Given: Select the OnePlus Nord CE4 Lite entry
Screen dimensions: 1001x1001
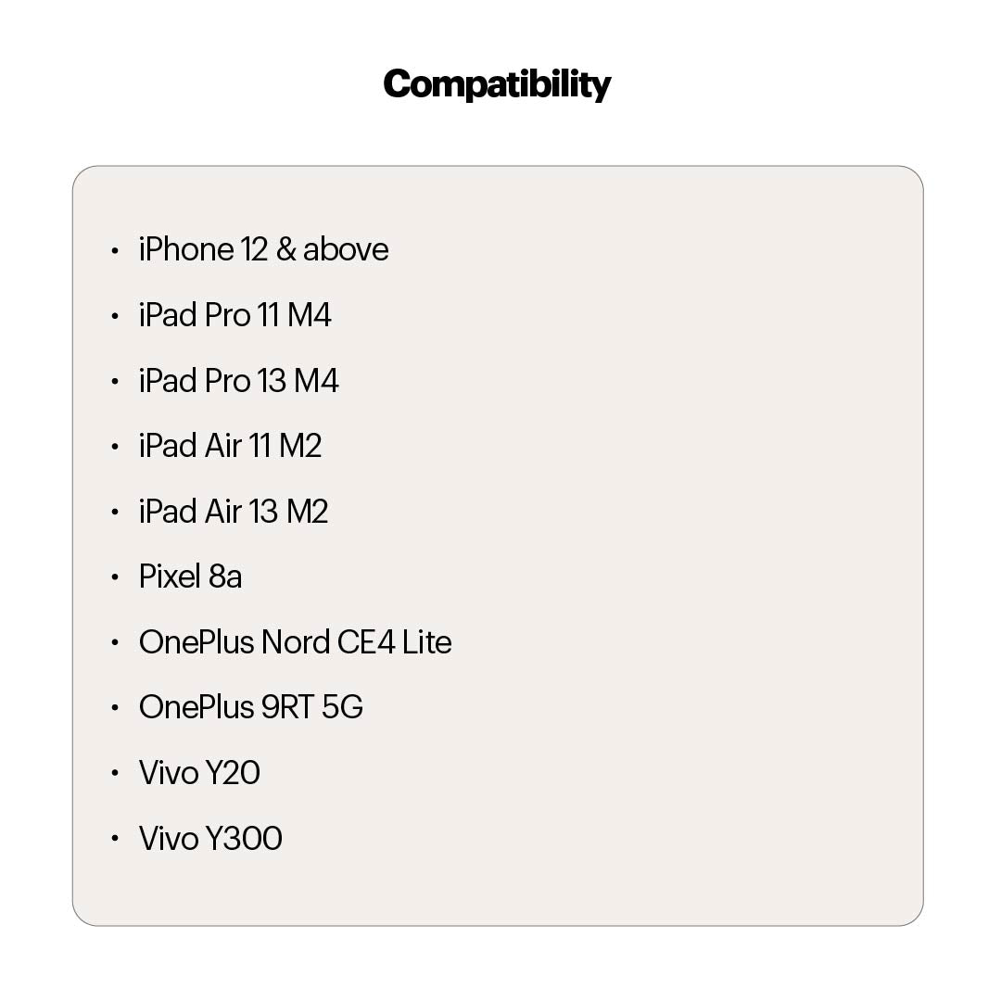Looking at the screenshot, I should [x=295, y=642].
